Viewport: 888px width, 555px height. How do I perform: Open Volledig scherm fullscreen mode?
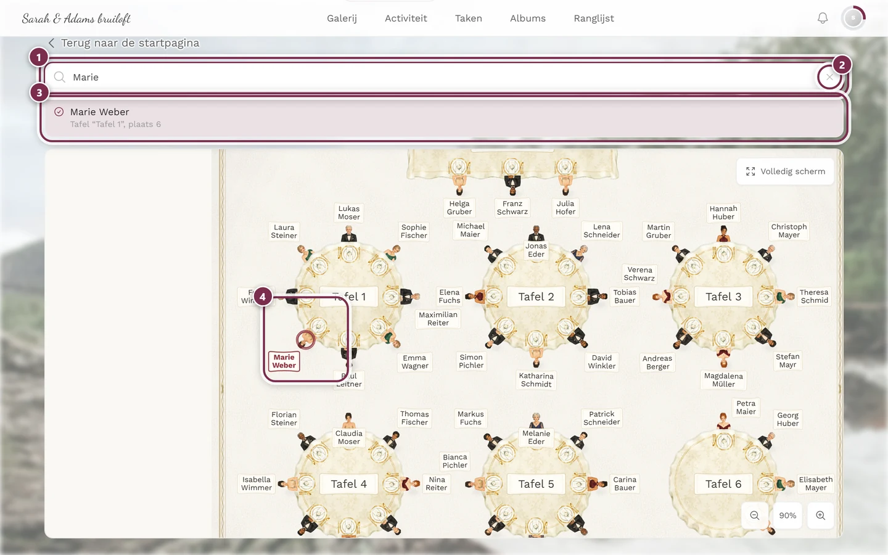pos(785,171)
